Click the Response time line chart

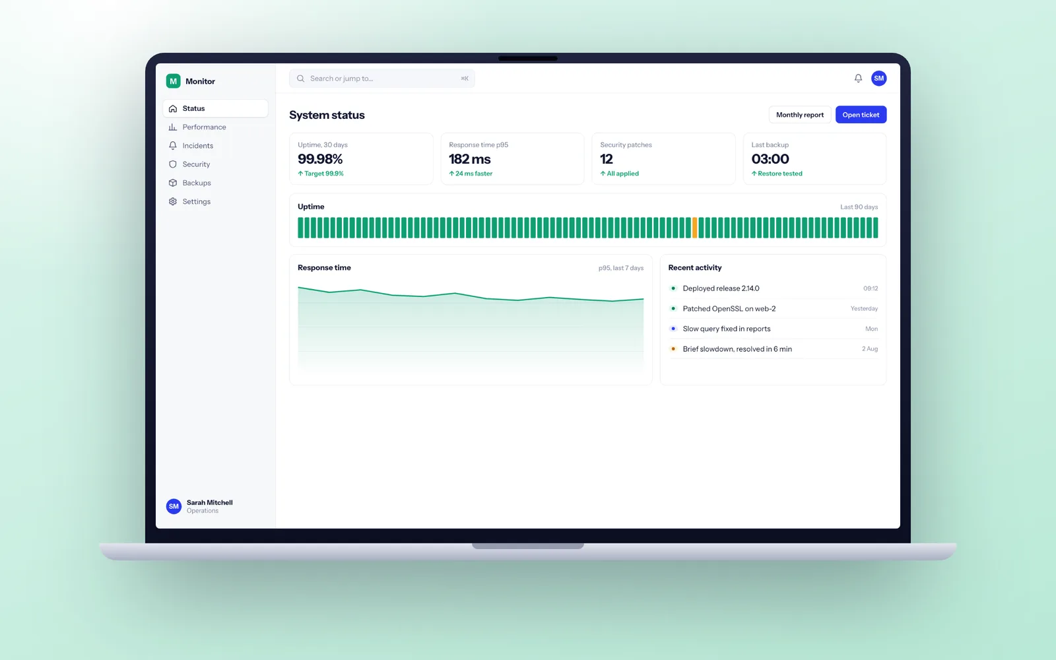pyautogui.click(x=471, y=330)
